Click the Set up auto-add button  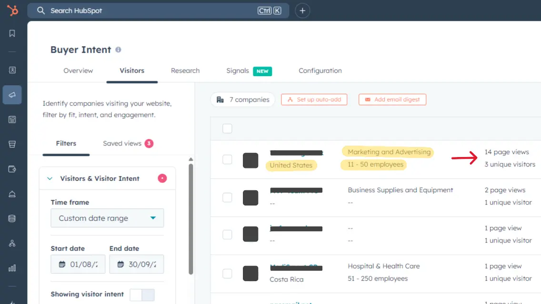click(x=314, y=99)
